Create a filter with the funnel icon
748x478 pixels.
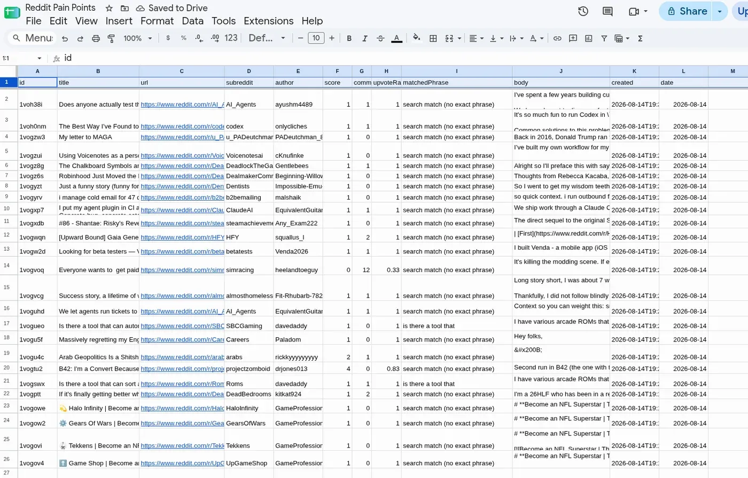click(604, 38)
